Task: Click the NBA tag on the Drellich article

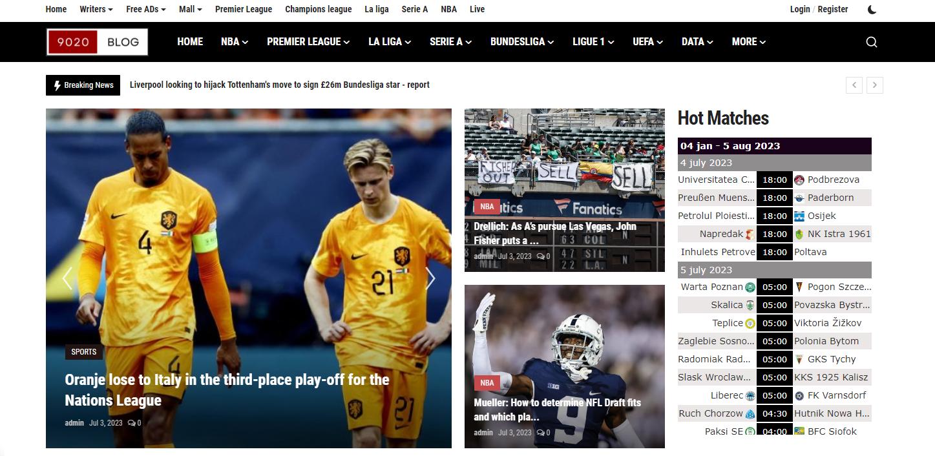Action: click(x=487, y=207)
